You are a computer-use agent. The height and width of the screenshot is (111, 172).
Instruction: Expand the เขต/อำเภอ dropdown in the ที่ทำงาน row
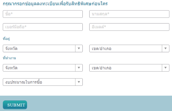tap(126, 68)
